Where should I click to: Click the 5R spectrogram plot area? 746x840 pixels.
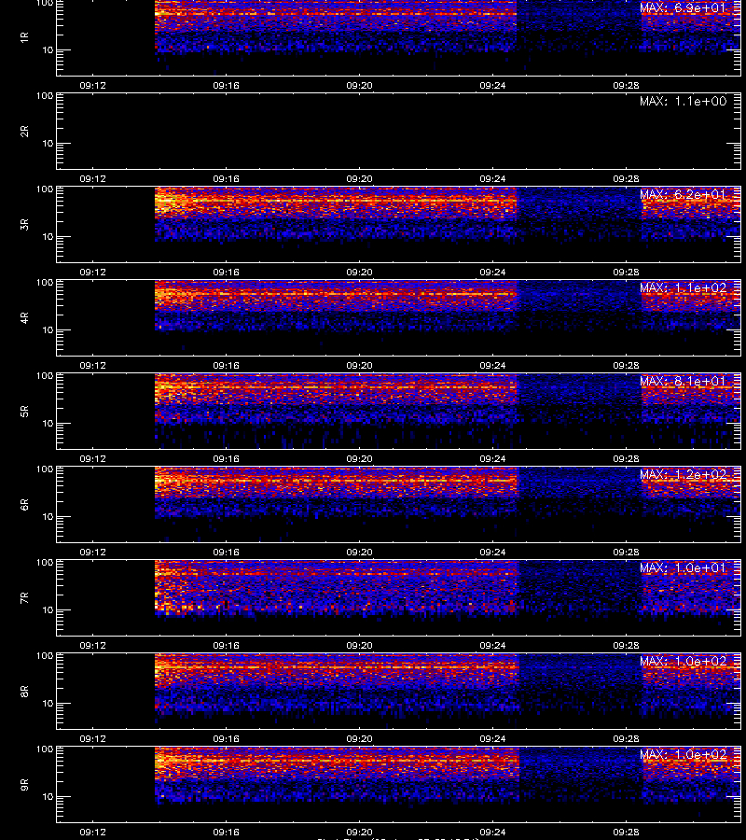tap(399, 412)
